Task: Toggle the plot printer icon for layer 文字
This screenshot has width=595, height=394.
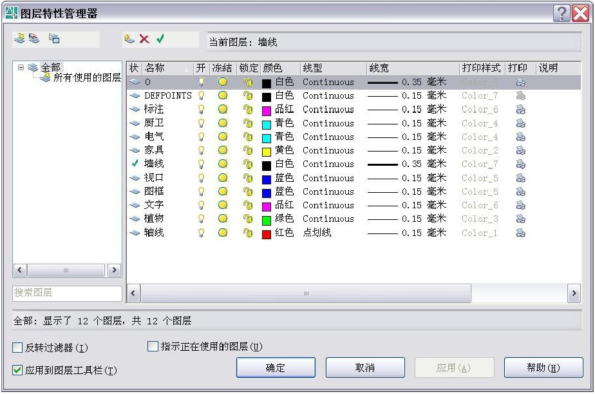Action: coord(520,205)
